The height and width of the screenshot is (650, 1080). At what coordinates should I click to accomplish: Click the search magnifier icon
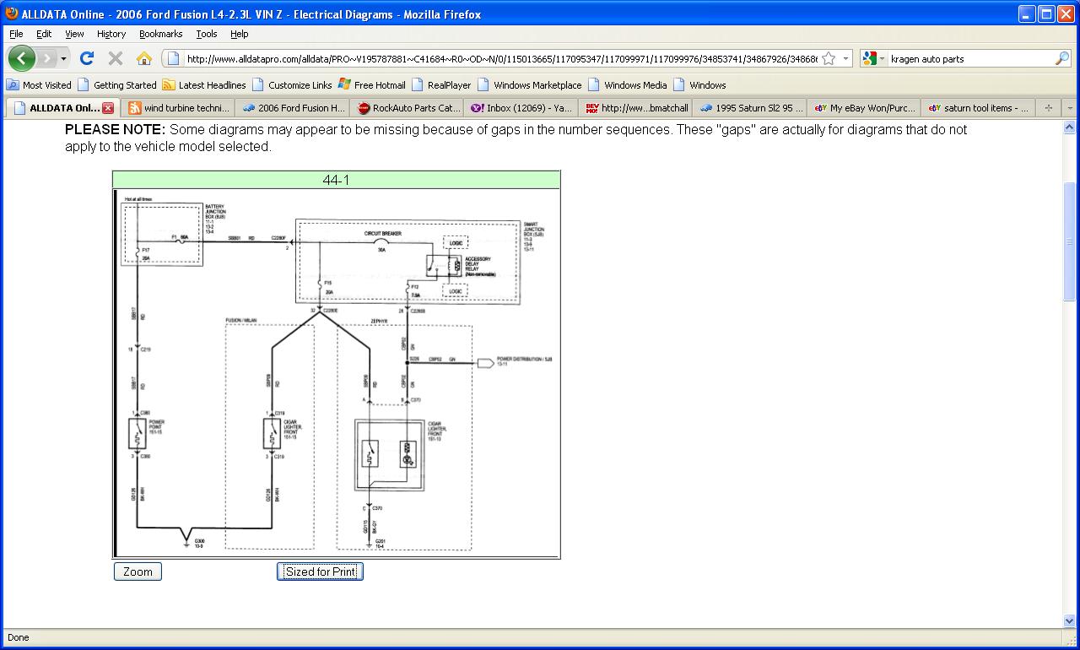click(1061, 58)
